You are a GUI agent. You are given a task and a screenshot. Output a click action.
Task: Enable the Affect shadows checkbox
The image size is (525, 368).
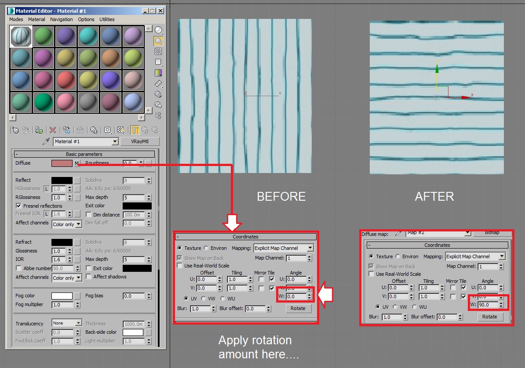coord(89,277)
